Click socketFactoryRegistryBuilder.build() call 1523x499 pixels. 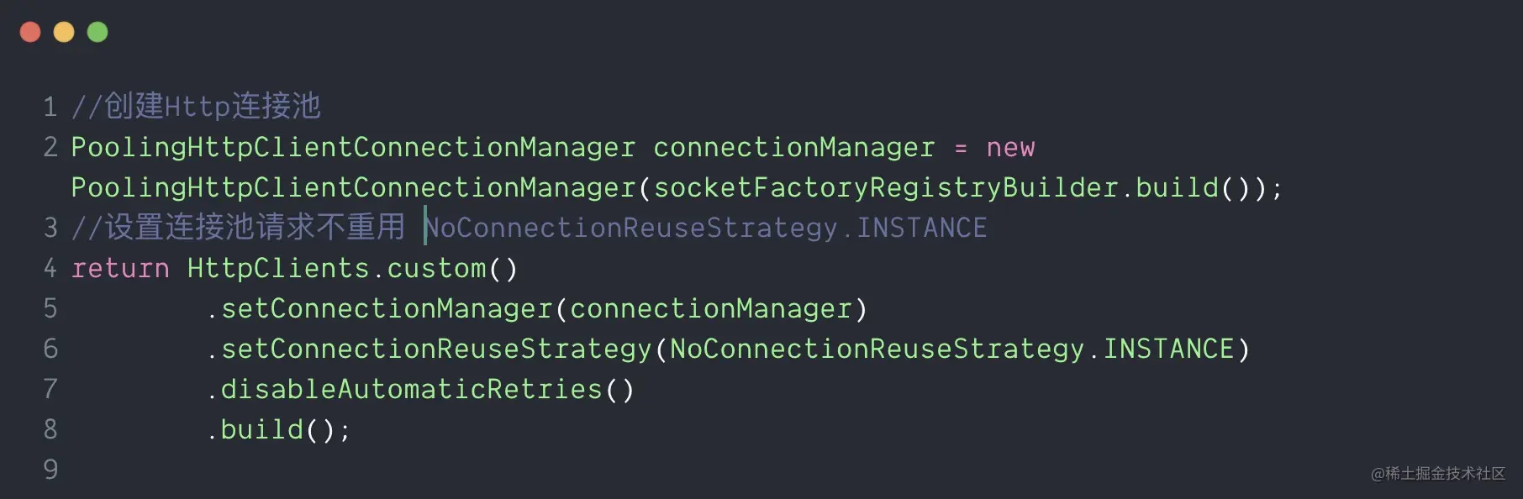pyautogui.click(x=958, y=187)
